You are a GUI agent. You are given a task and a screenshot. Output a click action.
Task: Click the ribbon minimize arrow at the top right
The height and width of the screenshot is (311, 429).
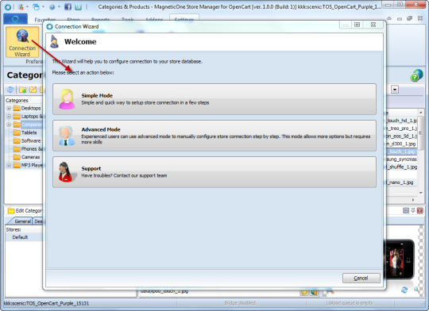coord(389,18)
